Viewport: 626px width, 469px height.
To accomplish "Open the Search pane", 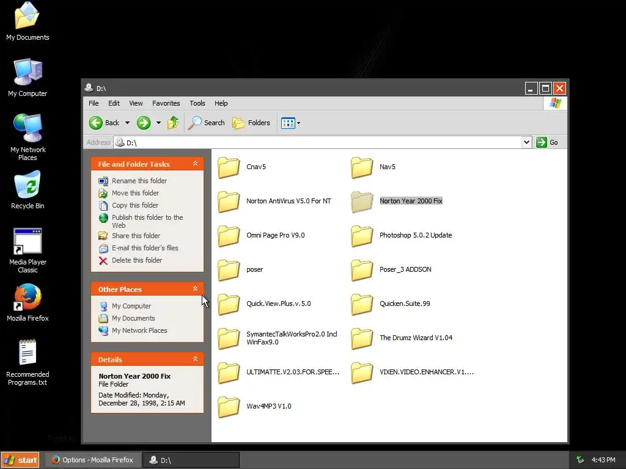I will (207, 123).
